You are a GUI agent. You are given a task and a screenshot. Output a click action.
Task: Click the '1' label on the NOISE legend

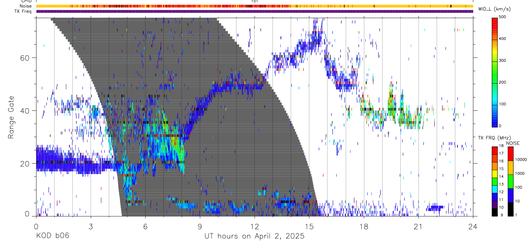516,215
